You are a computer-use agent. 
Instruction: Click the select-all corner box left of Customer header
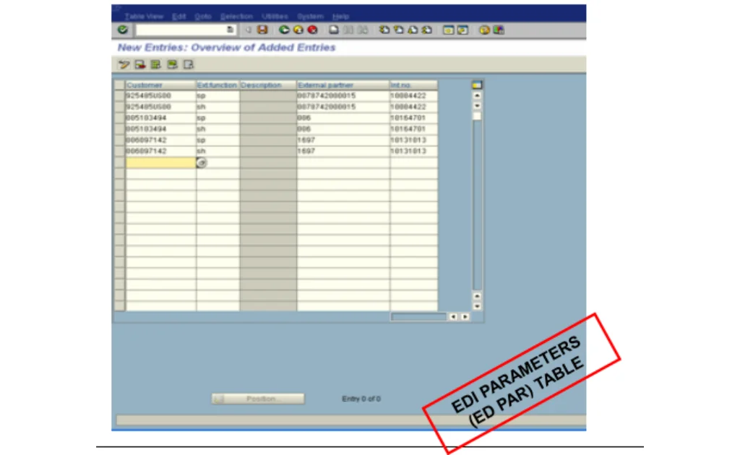click(120, 85)
